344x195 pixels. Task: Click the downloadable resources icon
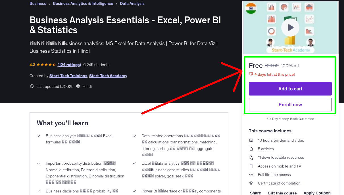click(x=251, y=157)
